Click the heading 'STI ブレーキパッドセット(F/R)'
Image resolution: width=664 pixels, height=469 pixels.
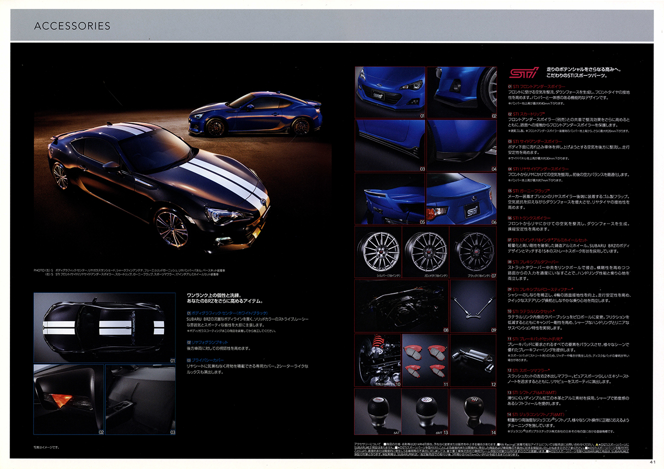pyautogui.click(x=537, y=339)
